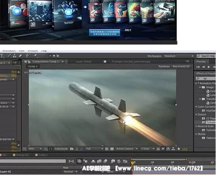Jump to first frame in Preview panel
Viewport: 216px width, 175px height.
pyautogui.click(x=198, y=67)
